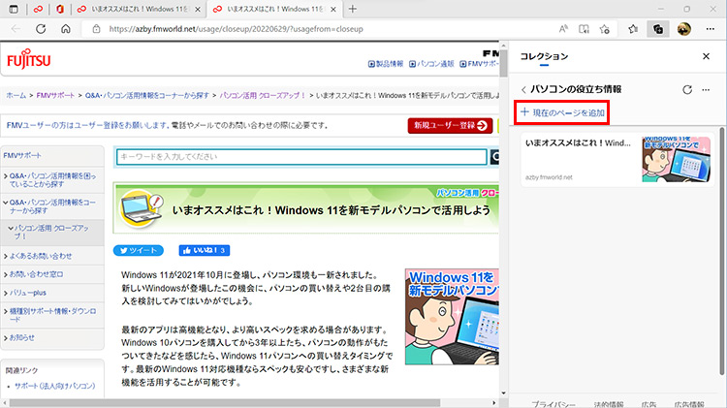Viewport: 727px width, 408px height.
Task: Open Edge settings and more menu
Action: click(711, 30)
